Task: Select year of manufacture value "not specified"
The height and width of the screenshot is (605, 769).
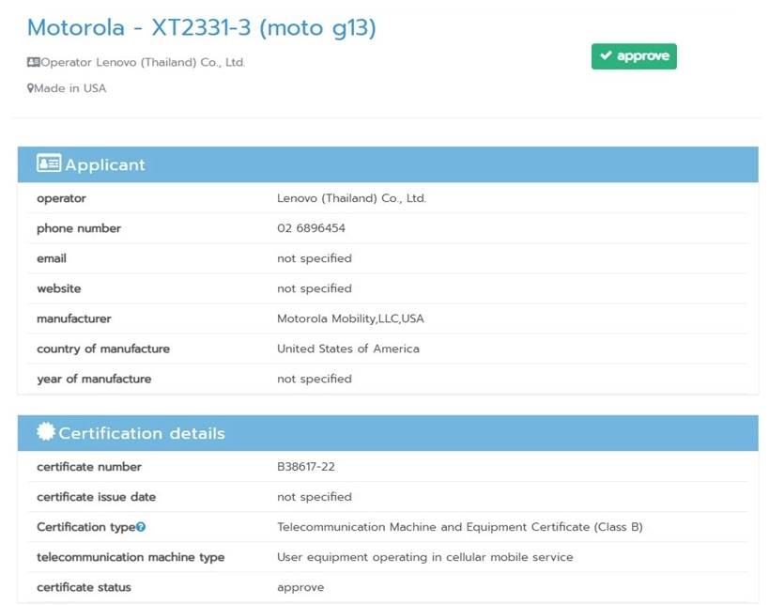Action: [x=315, y=379]
